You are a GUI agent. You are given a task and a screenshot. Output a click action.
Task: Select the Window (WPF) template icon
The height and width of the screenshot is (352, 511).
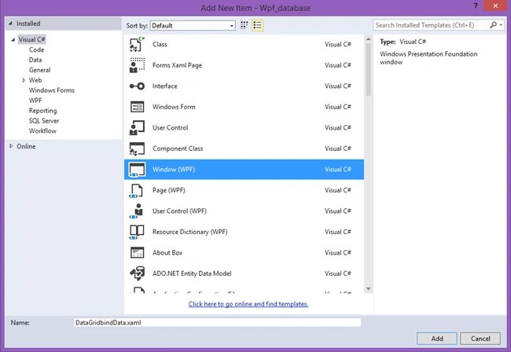point(137,170)
